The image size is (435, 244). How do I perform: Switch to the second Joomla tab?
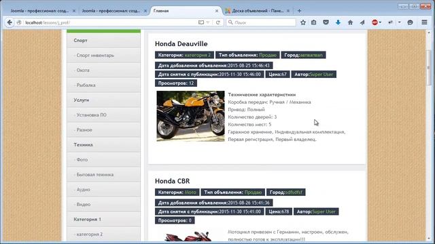coord(111,11)
